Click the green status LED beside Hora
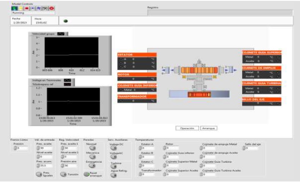The height and width of the screenshot is (182, 300). [65, 22]
